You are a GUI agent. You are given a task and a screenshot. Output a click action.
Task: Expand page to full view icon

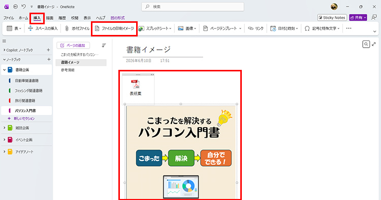(374, 44)
